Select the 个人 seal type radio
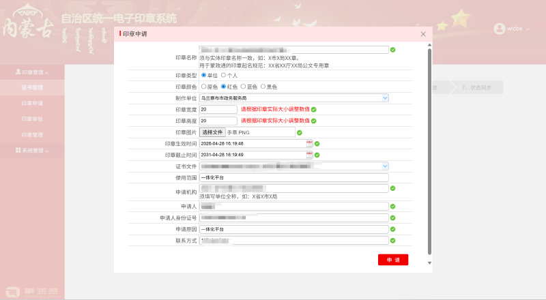This screenshot has height=300, width=546. [223, 75]
